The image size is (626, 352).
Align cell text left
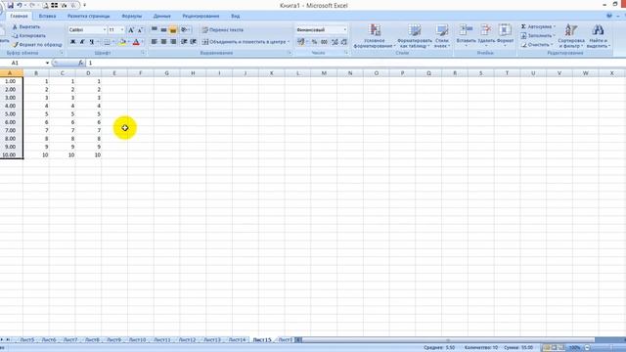155,42
